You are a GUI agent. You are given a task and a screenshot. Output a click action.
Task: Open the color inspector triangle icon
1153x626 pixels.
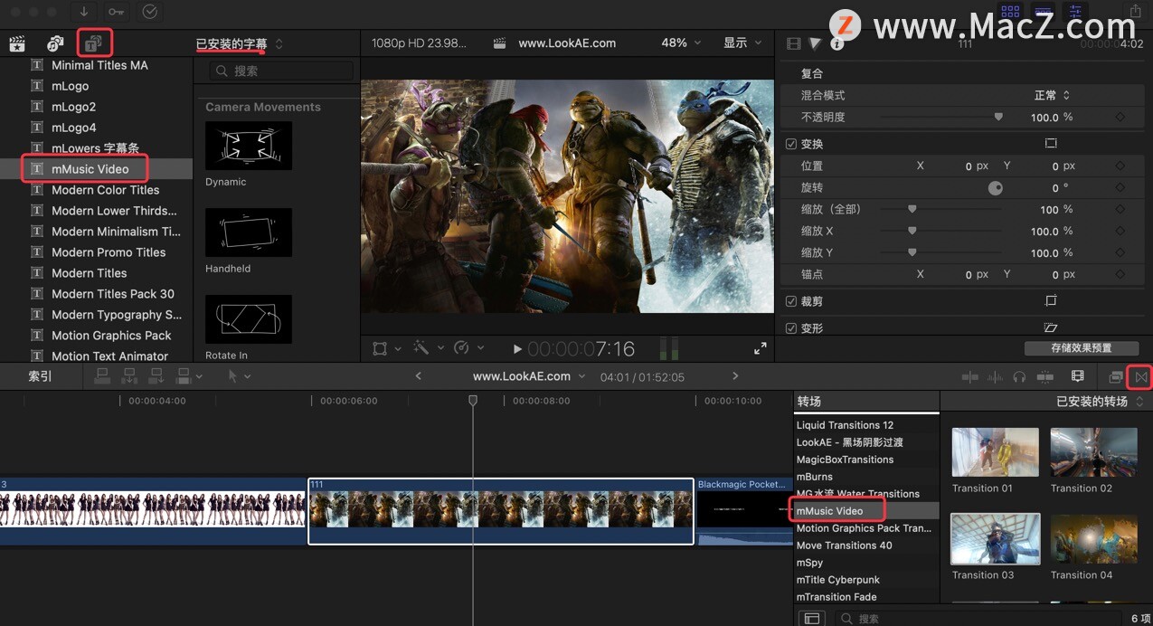[815, 43]
